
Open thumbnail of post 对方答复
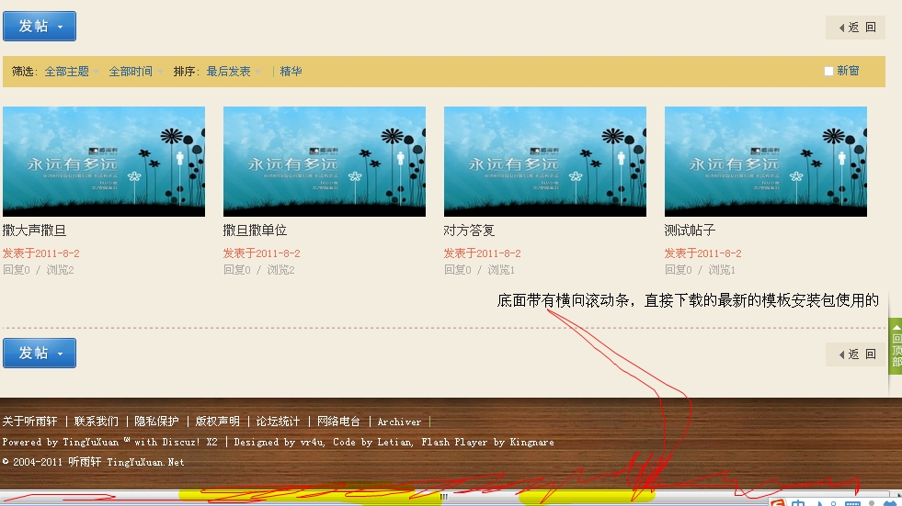point(544,162)
